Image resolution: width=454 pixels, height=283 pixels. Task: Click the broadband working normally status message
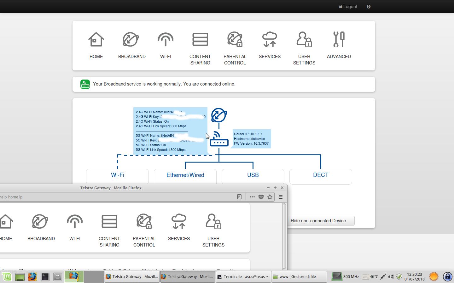(x=164, y=84)
